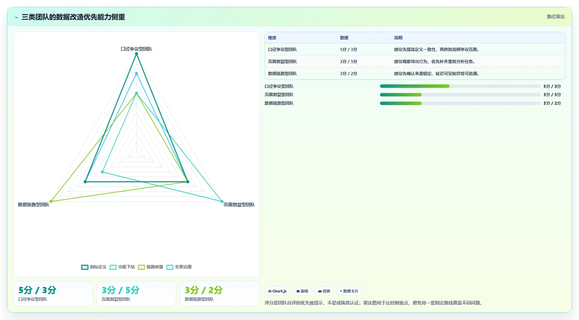579x320 pixels.
Task: Click the 路径雷达 tag in header
Action: point(556,17)
